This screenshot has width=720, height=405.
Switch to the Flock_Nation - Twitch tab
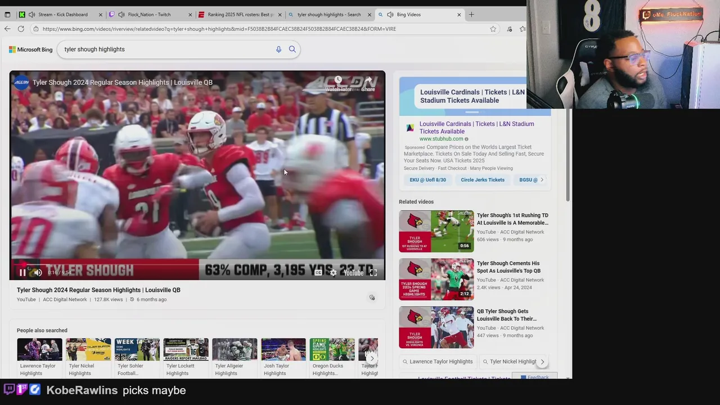[x=150, y=15]
